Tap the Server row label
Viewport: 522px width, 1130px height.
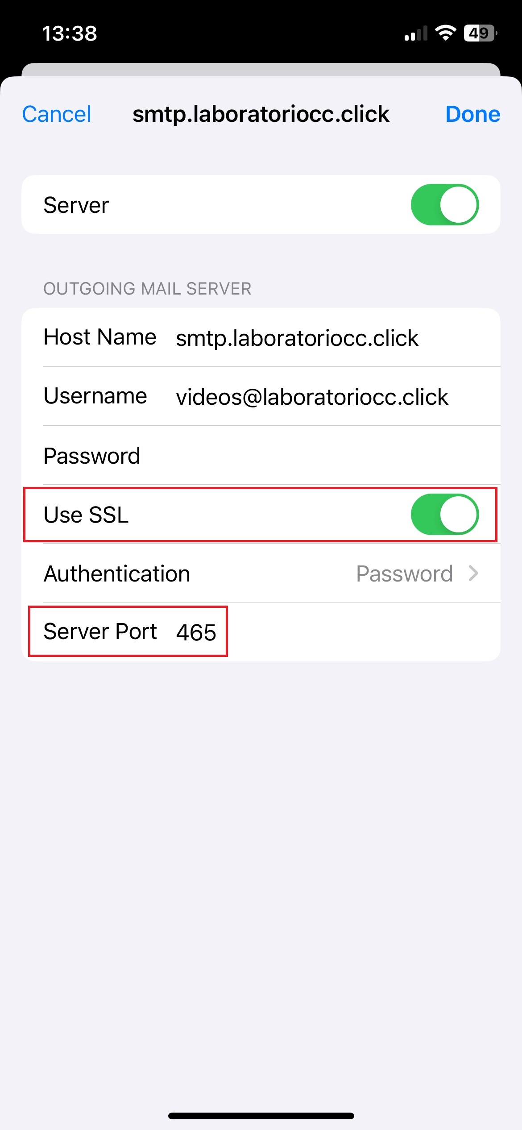[76, 205]
